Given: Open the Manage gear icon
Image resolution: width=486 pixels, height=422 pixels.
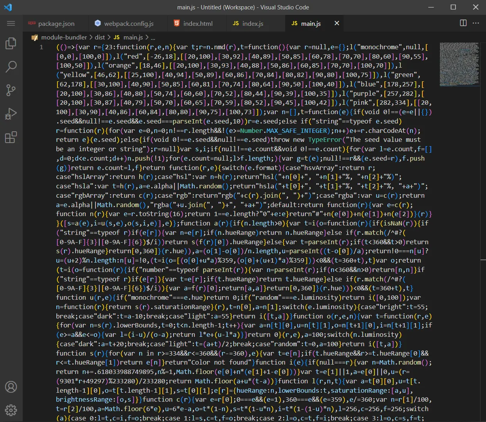Looking at the screenshot, I should [x=11, y=410].
